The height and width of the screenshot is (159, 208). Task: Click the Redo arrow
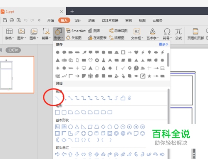[x=32, y=20]
